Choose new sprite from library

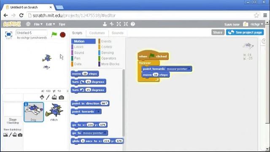[x=42, y=97]
